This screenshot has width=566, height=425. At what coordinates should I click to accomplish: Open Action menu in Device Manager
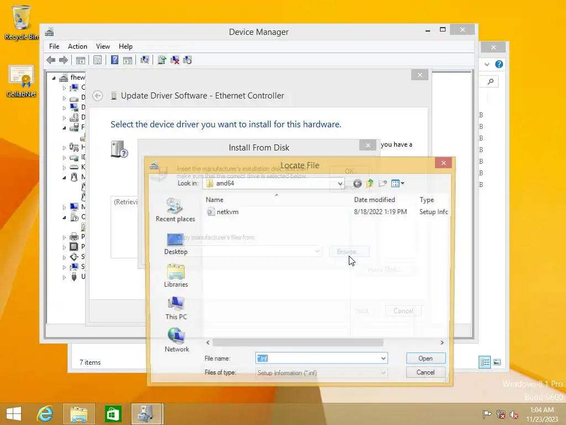(77, 46)
